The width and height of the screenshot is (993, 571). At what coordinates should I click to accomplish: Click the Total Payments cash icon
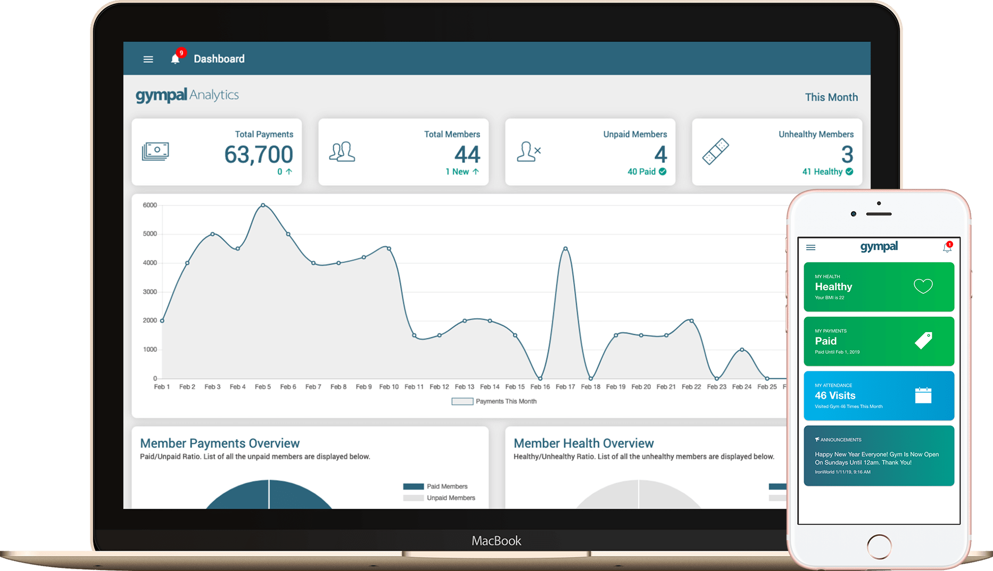[155, 152]
